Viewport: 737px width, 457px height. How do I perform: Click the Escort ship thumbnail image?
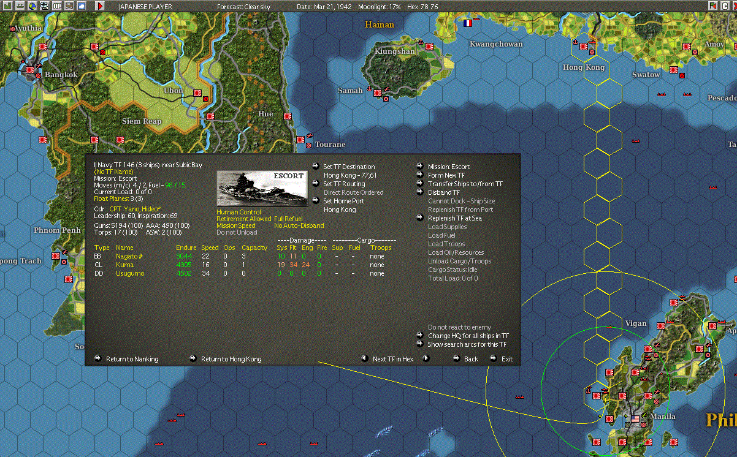262,189
